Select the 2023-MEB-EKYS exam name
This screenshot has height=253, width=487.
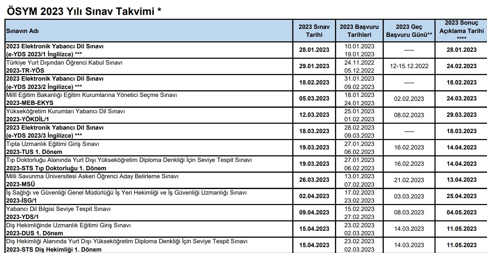[x=30, y=103]
